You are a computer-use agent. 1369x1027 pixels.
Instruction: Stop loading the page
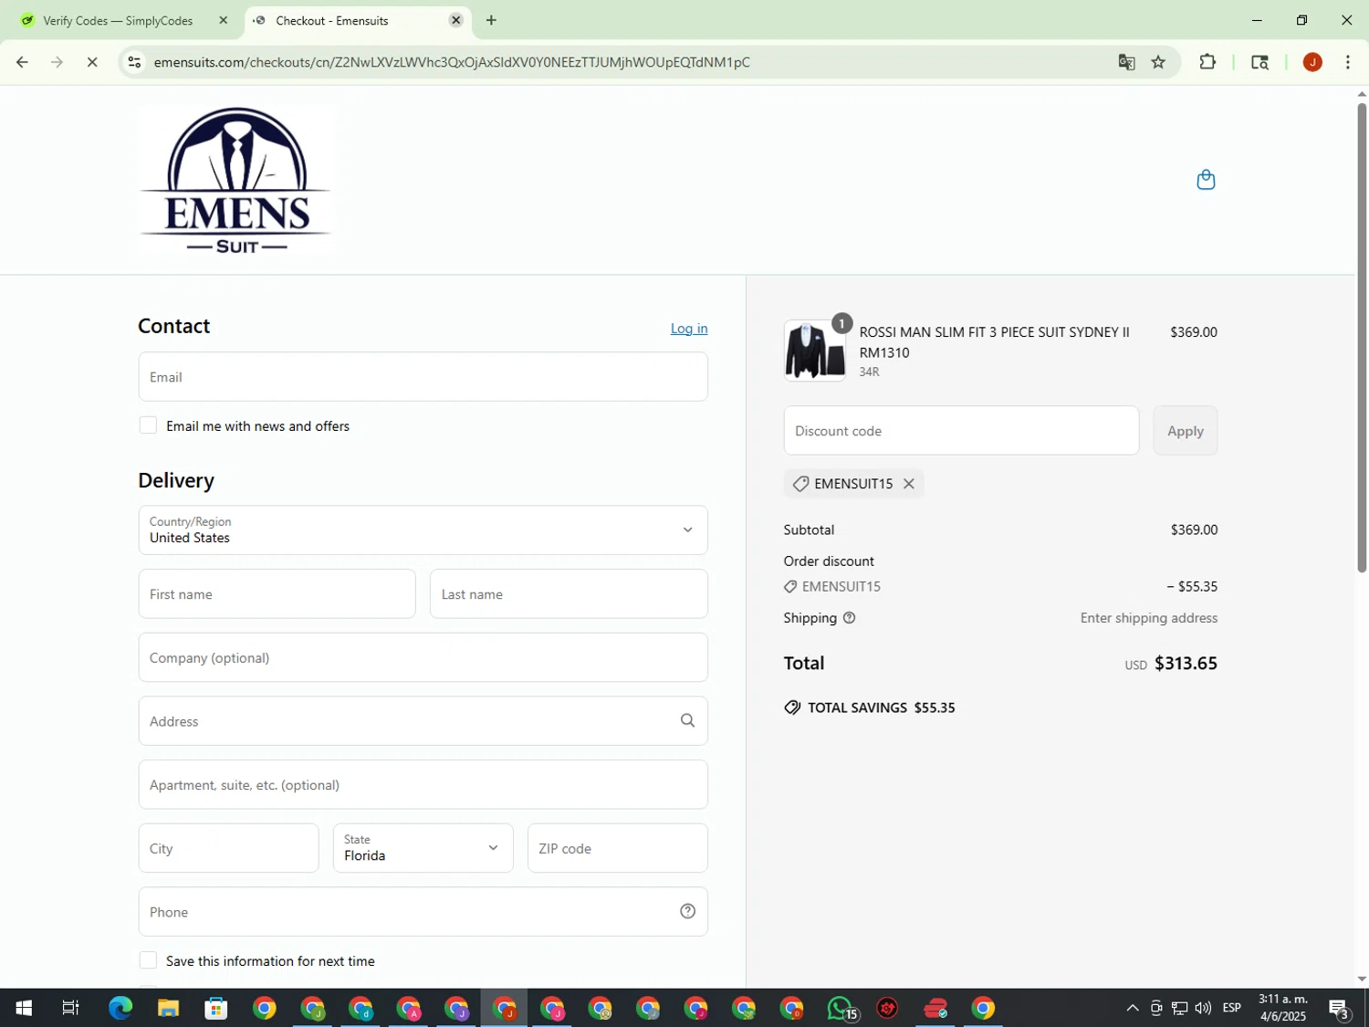click(x=92, y=62)
